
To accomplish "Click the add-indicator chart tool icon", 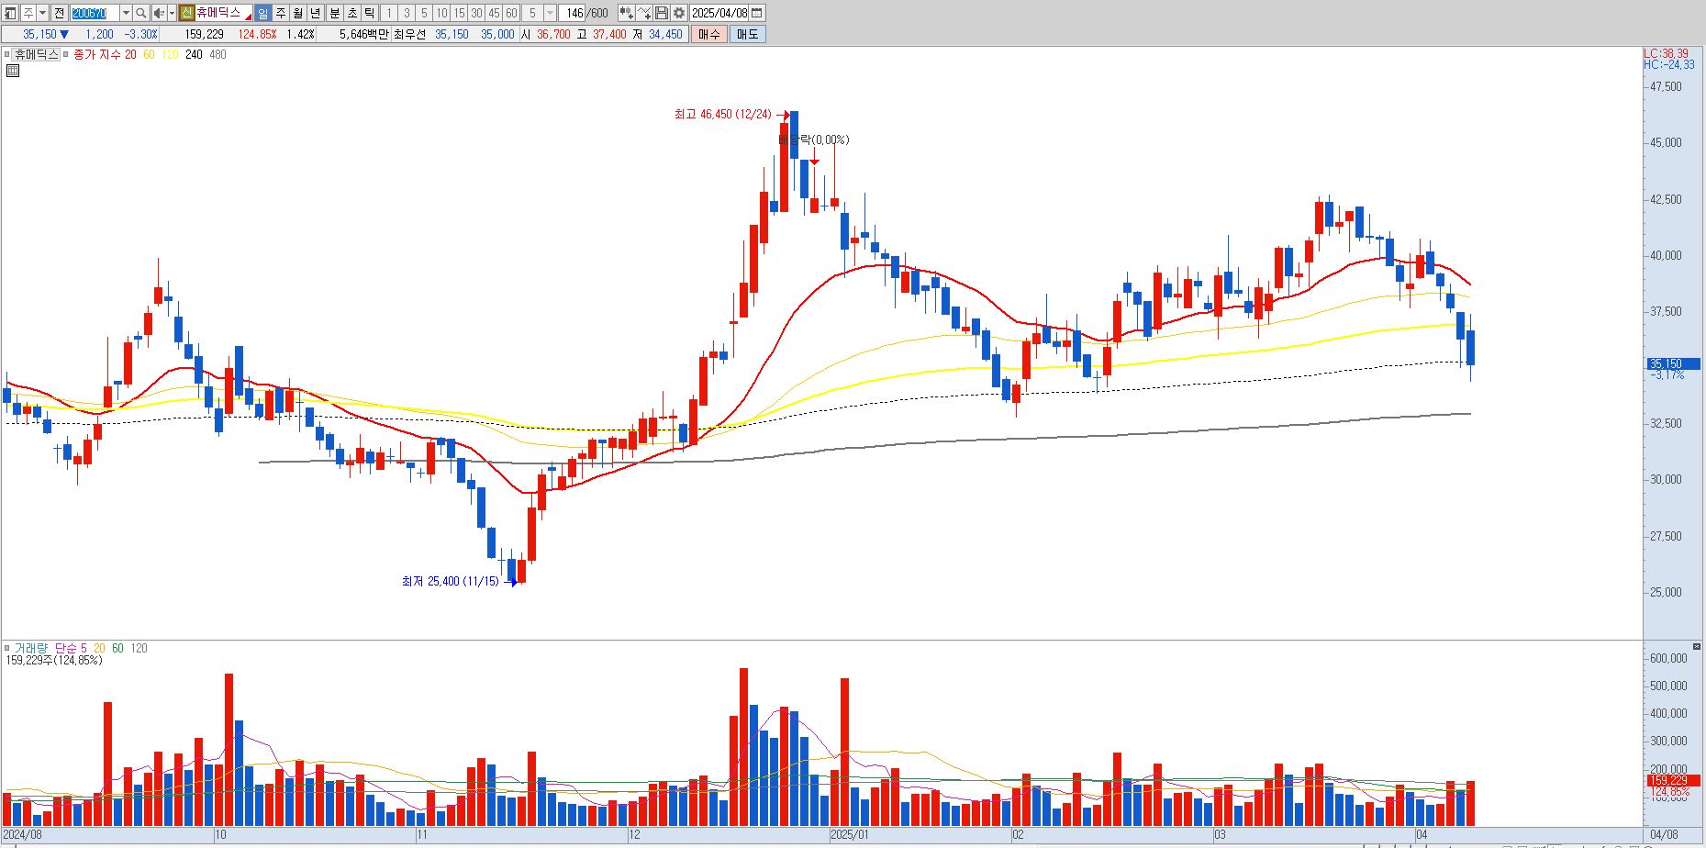I will point(626,13).
